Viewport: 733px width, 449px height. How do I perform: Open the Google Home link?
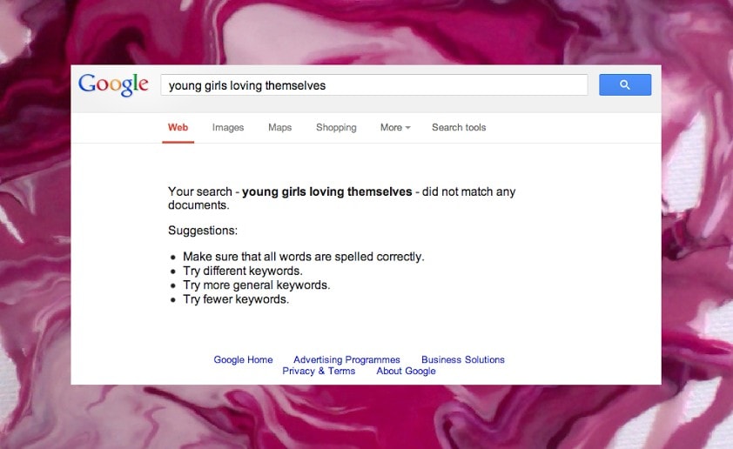click(x=243, y=359)
